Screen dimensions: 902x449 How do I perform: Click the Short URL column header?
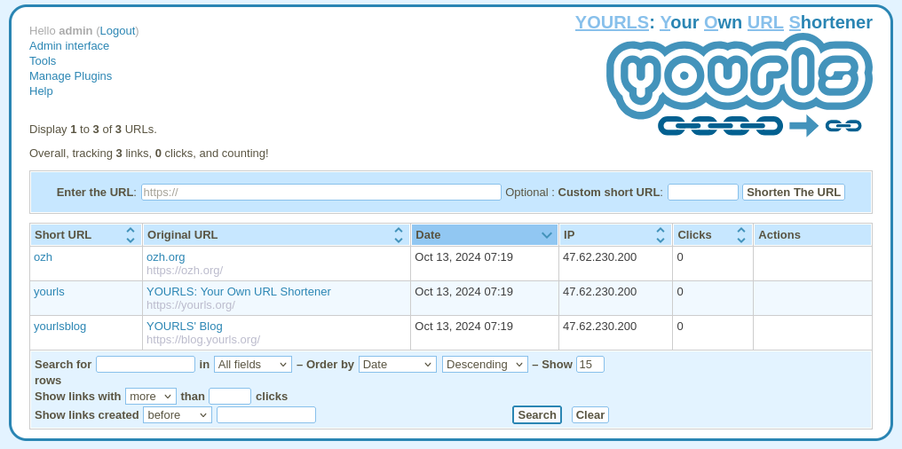pyautogui.click(x=86, y=235)
